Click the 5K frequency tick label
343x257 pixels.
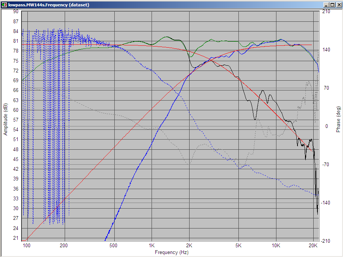click(238, 246)
